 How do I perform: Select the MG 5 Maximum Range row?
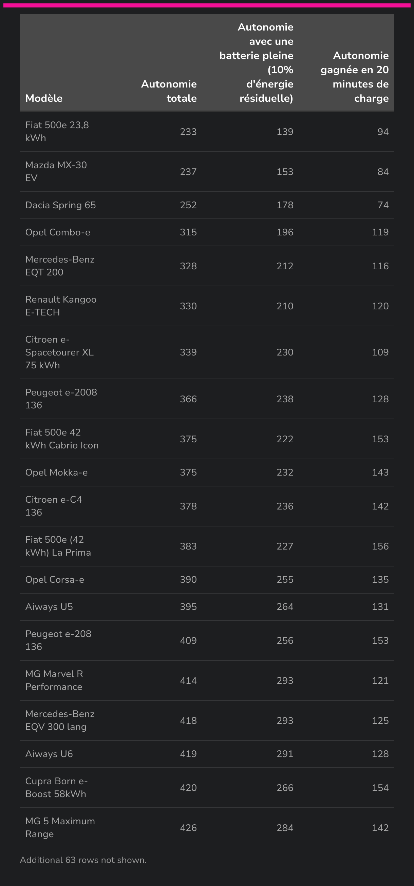207,828
